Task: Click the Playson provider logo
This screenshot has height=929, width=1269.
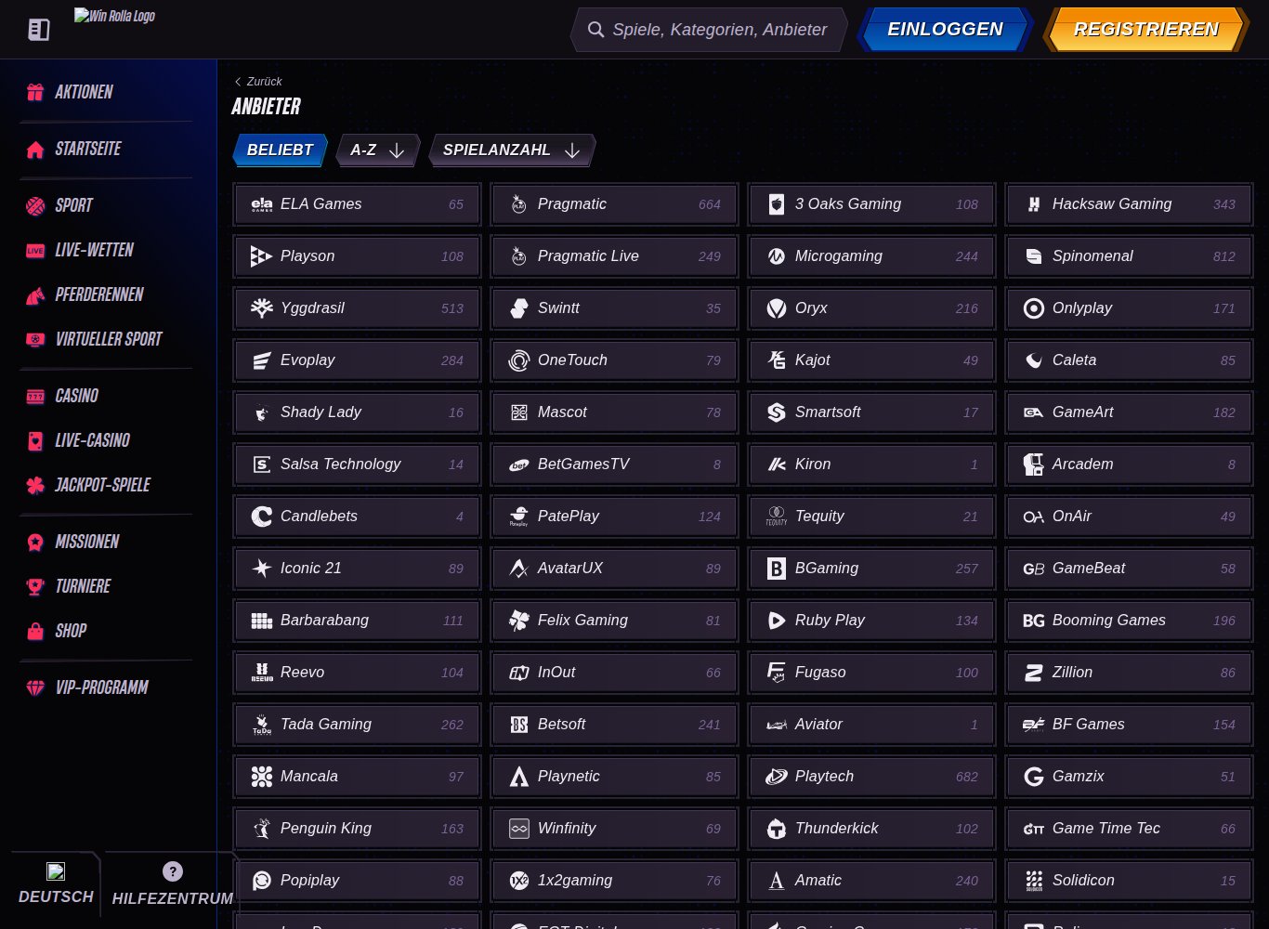Action: pos(262,256)
